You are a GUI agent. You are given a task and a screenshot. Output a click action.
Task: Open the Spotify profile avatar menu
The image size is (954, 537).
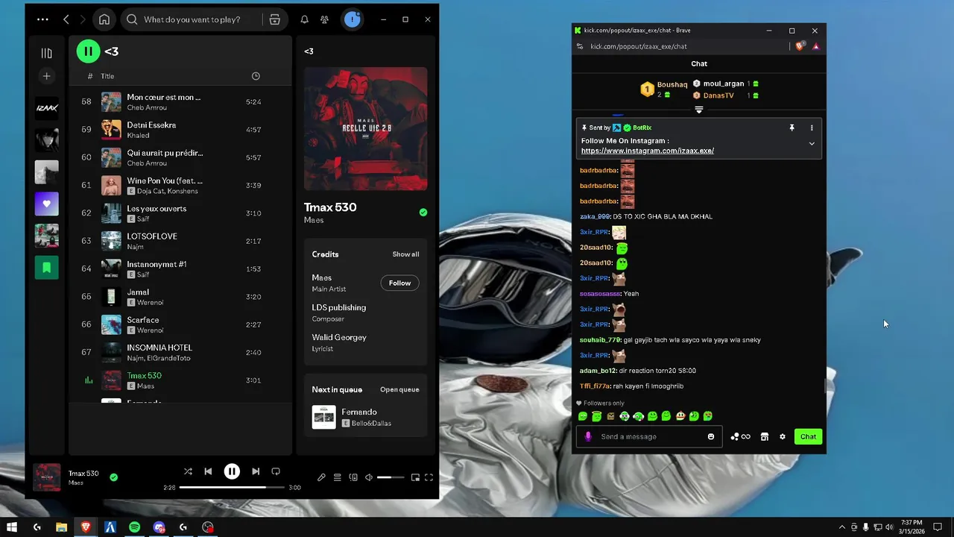[353, 19]
